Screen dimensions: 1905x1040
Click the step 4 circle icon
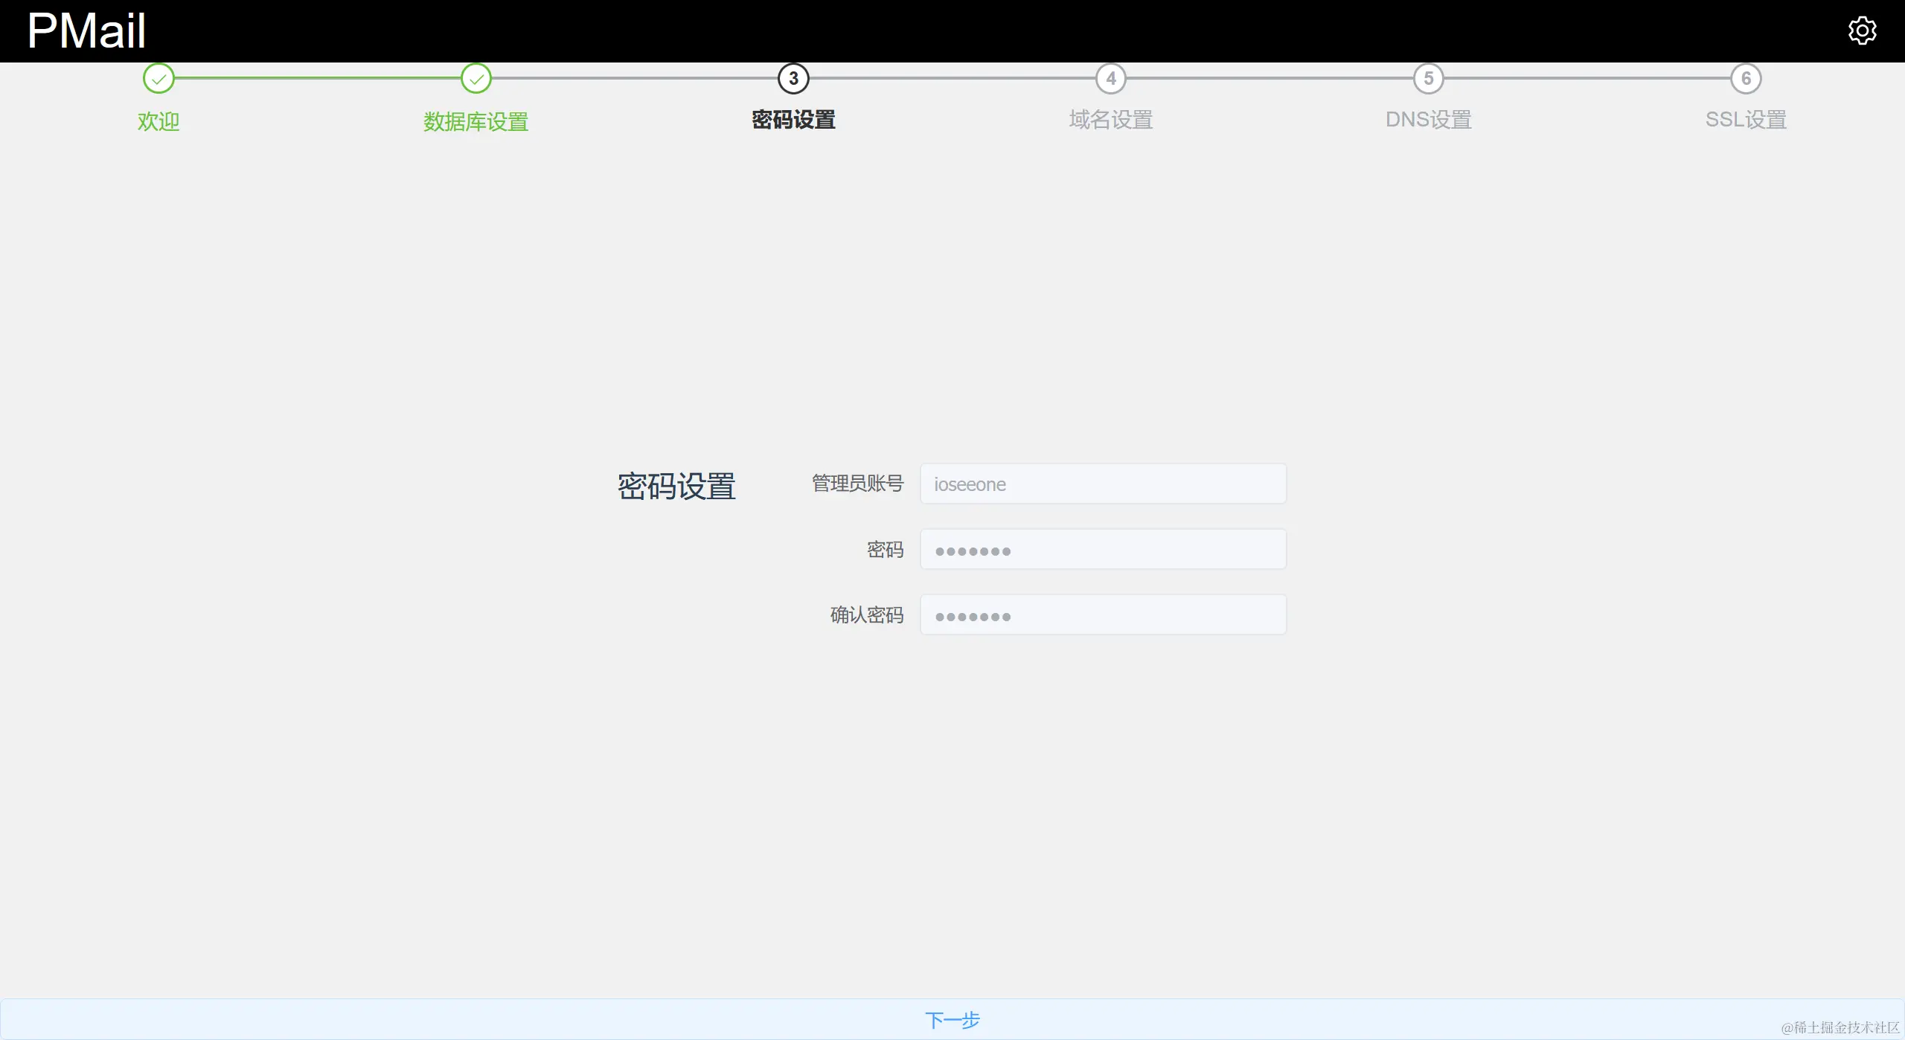pos(1111,78)
